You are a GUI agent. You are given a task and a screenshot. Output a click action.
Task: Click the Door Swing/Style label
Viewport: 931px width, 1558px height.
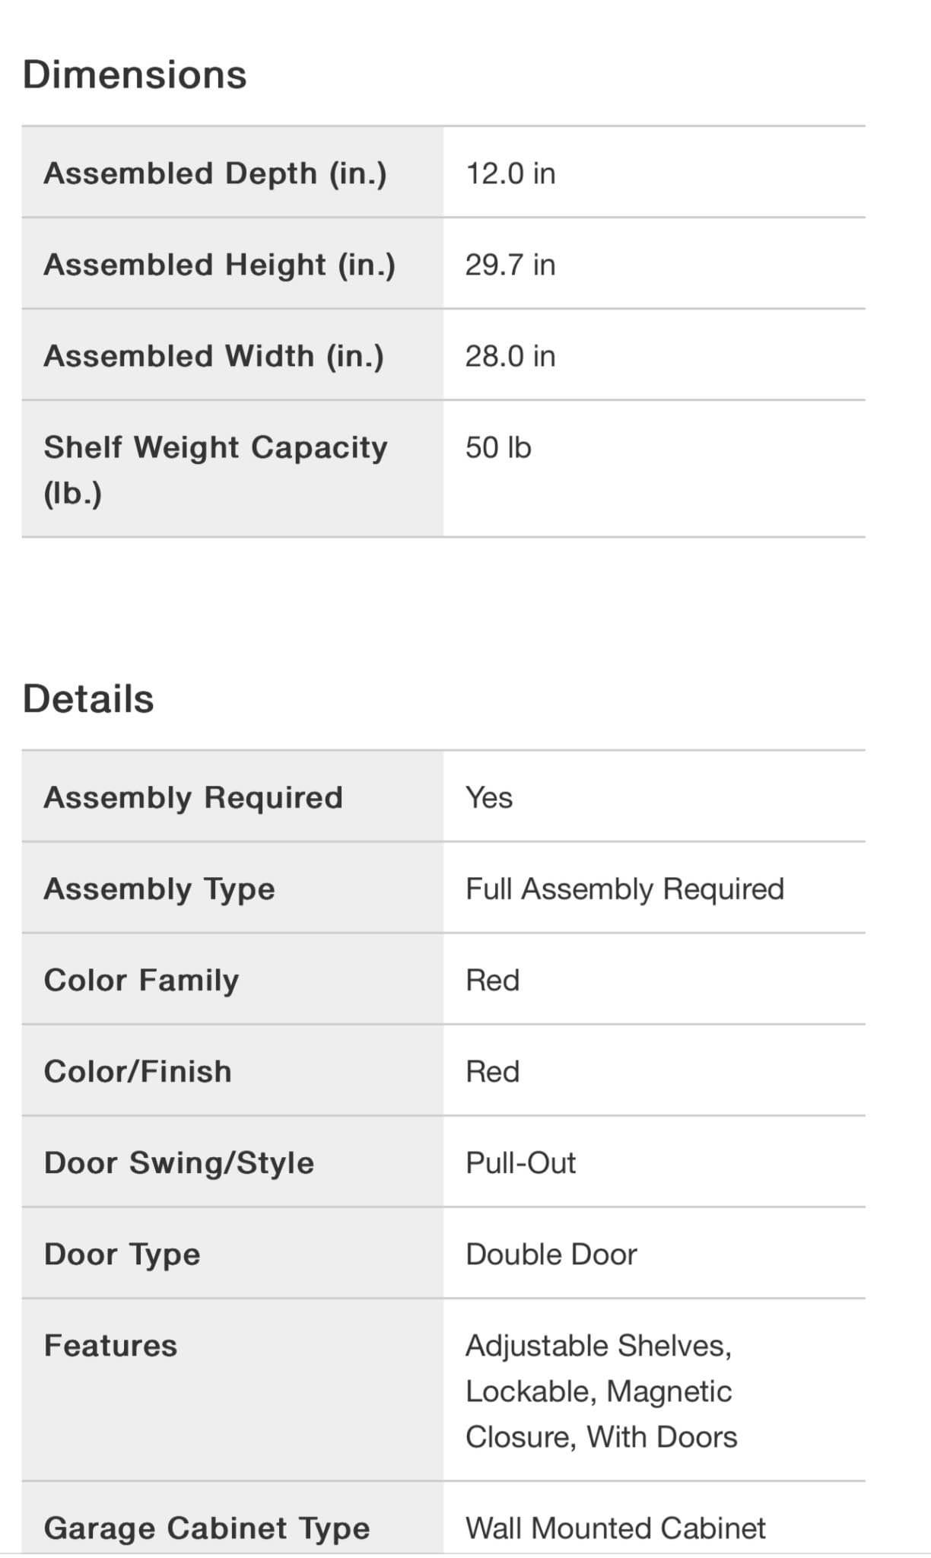click(179, 1162)
